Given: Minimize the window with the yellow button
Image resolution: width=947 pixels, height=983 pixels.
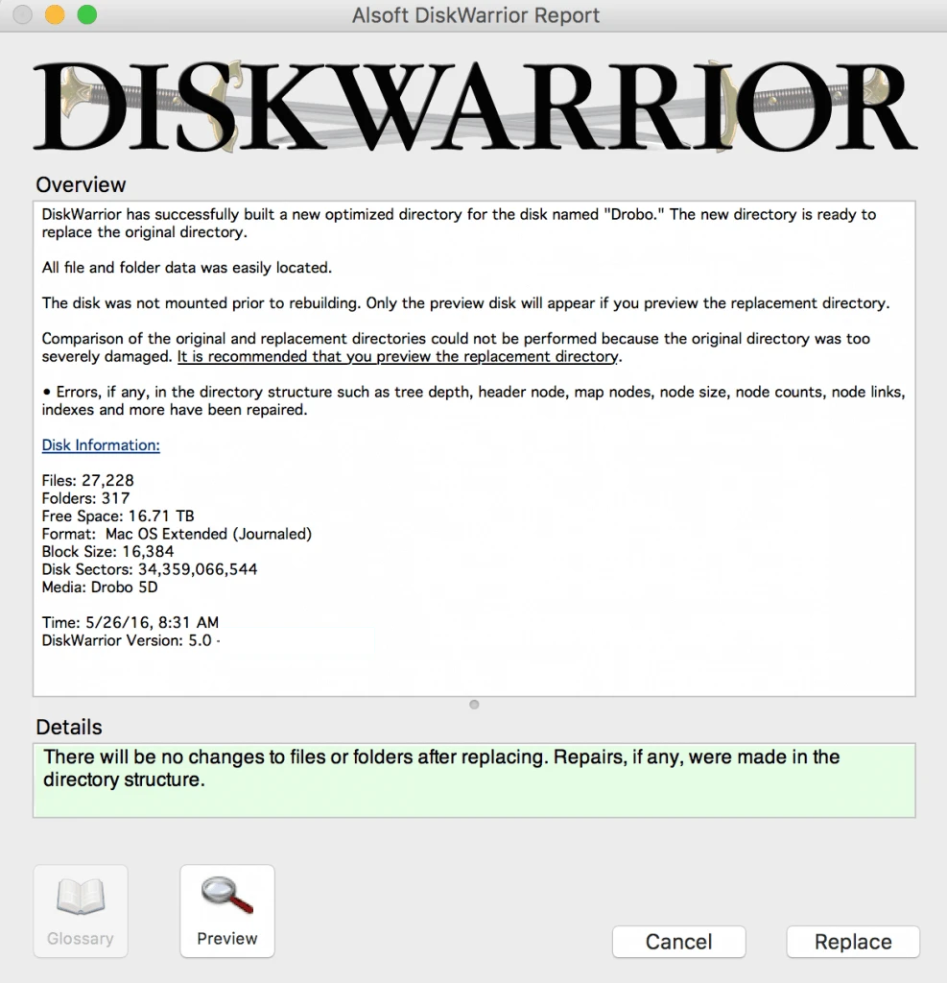Looking at the screenshot, I should (x=55, y=14).
